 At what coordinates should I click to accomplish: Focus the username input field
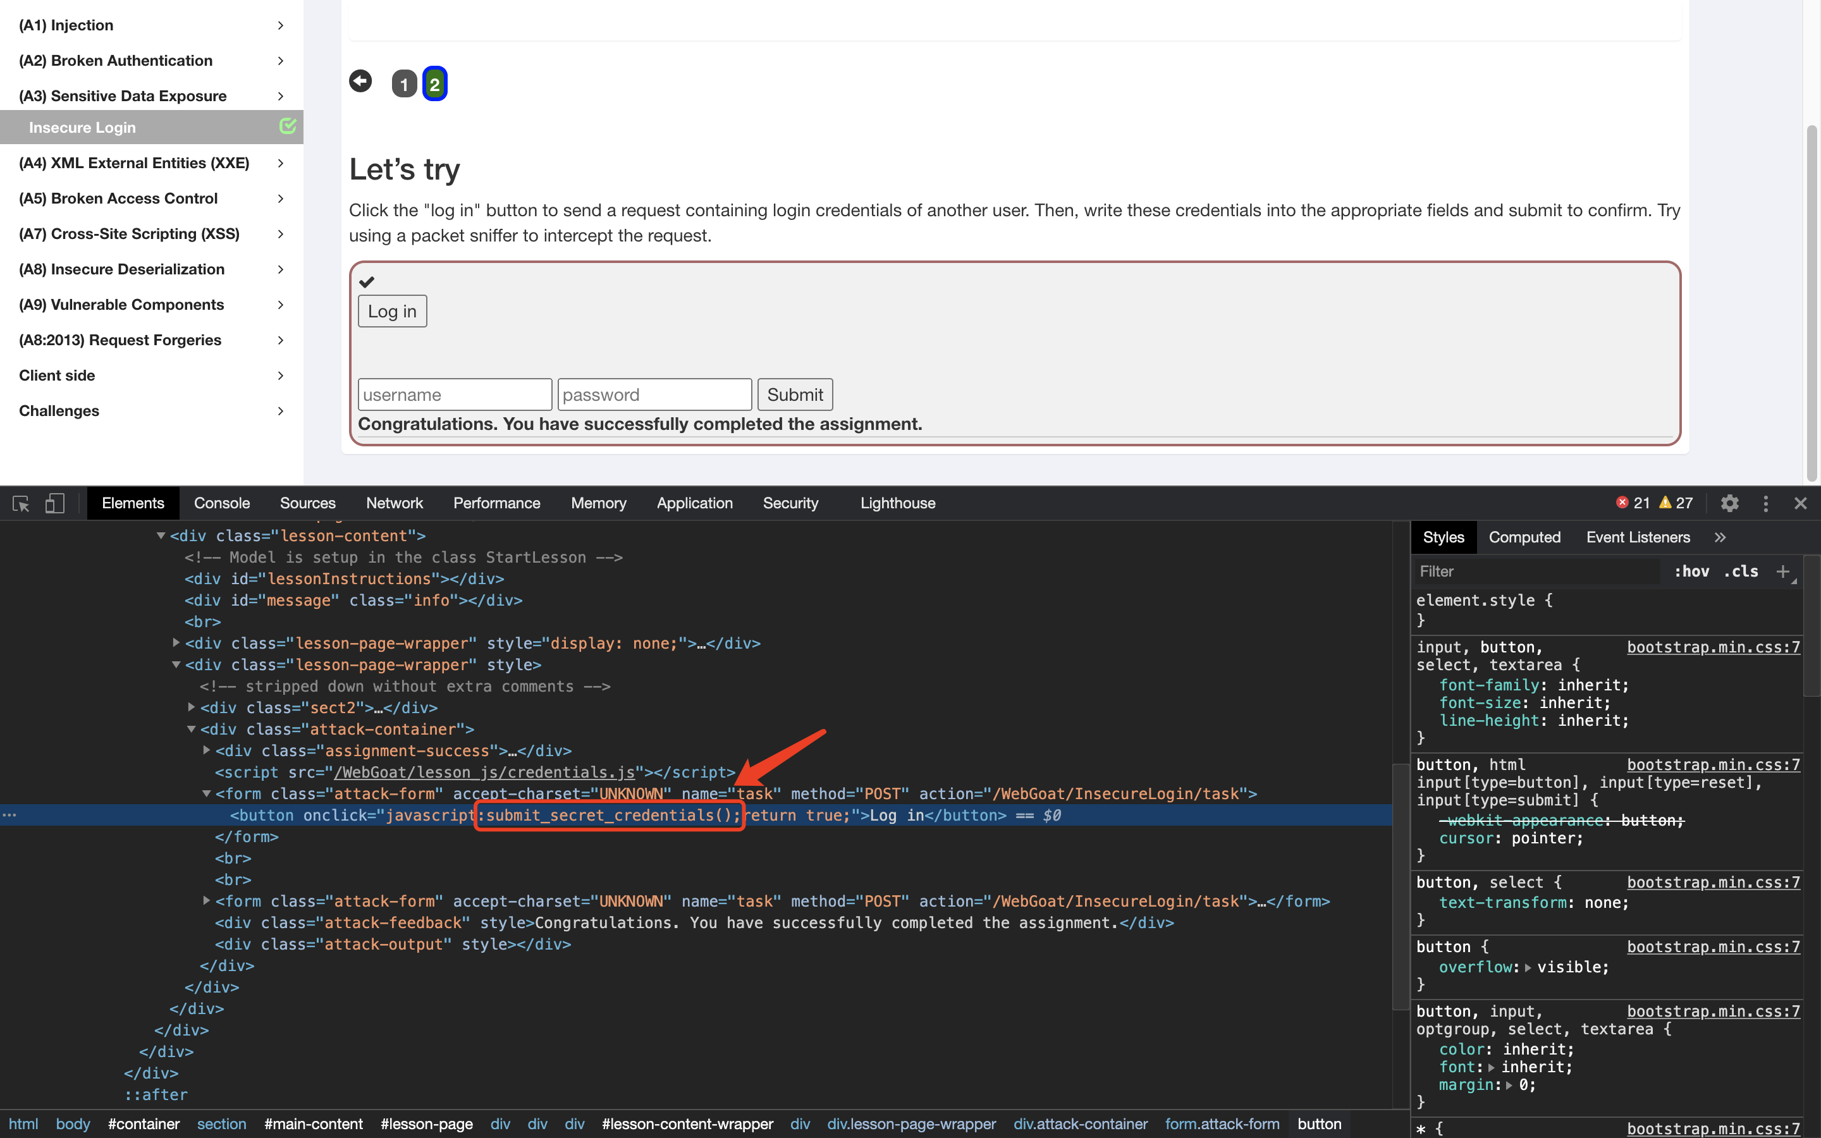(x=455, y=395)
